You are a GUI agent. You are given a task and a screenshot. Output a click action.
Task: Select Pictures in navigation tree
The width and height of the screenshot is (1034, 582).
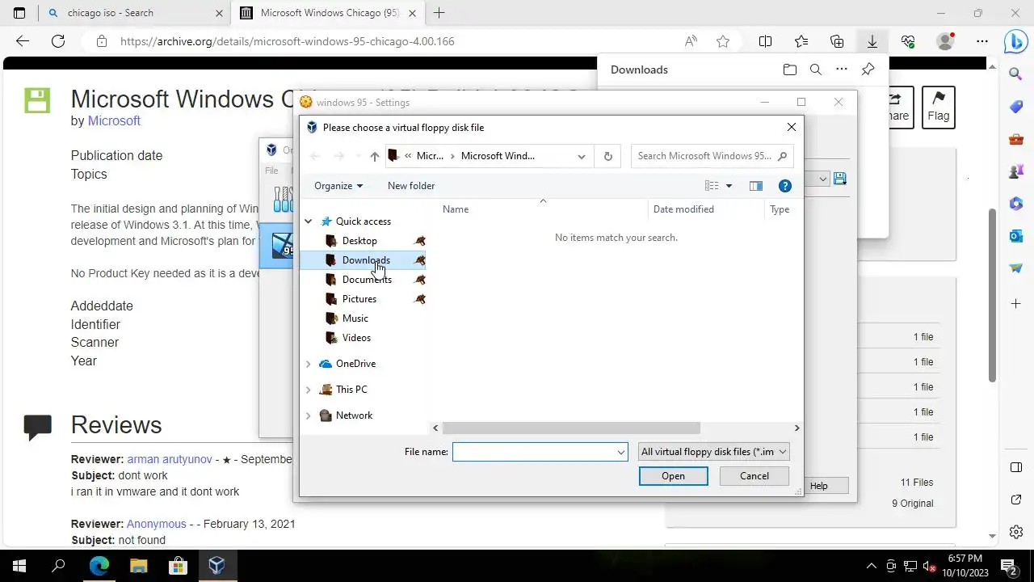(x=359, y=299)
